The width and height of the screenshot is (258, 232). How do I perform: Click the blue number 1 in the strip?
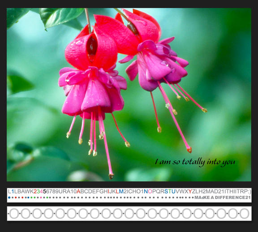point(13,191)
